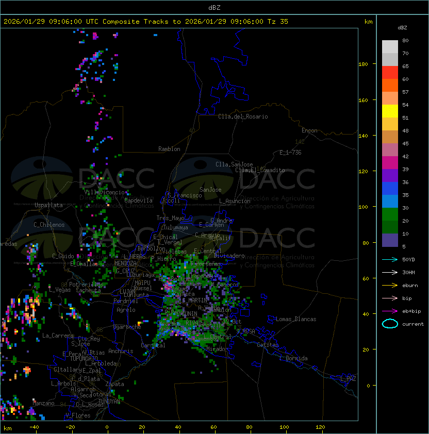Click the purple 36–39 dBZ swatch
The image size is (429, 434).
[x=390, y=175]
